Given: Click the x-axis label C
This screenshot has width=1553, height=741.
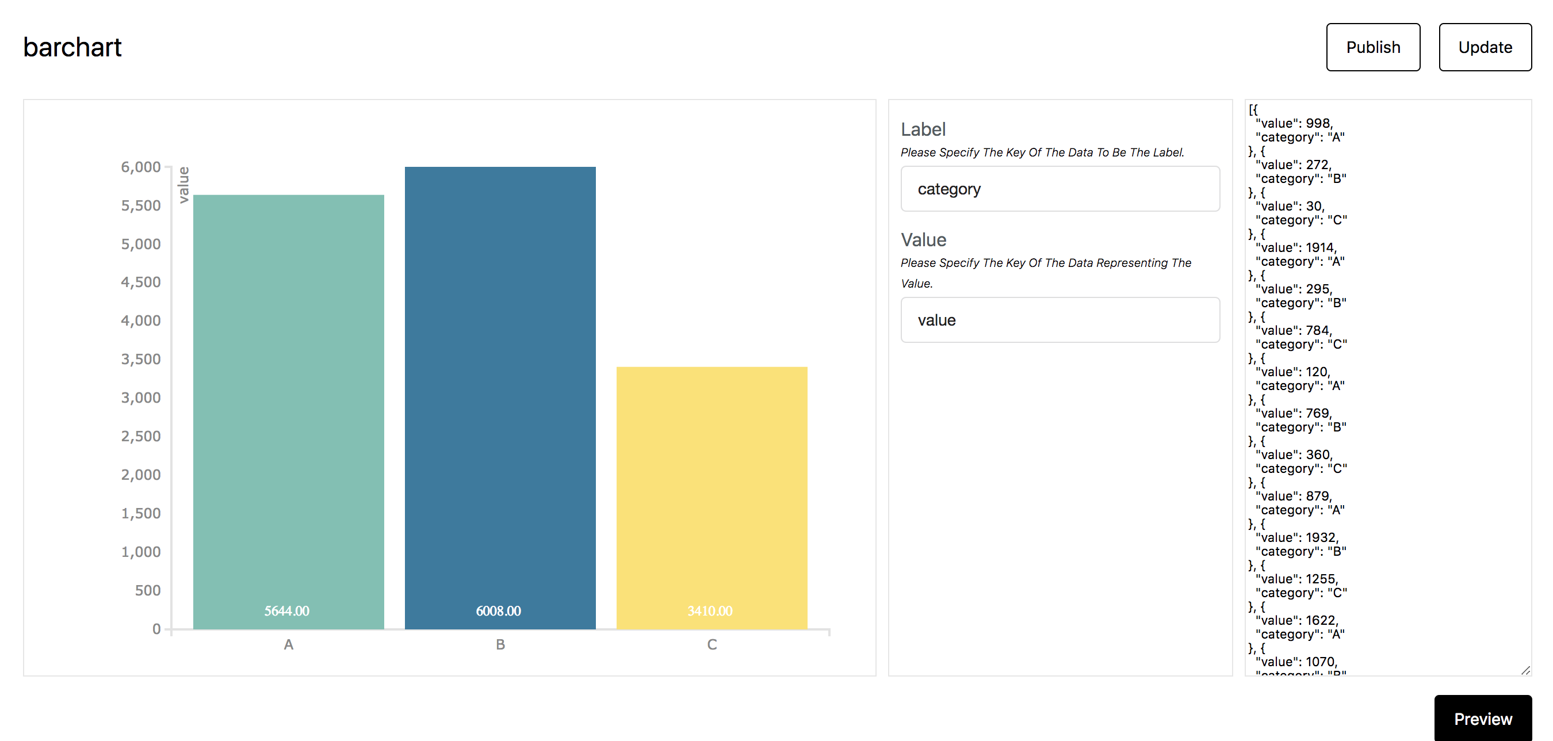Looking at the screenshot, I should click(712, 644).
